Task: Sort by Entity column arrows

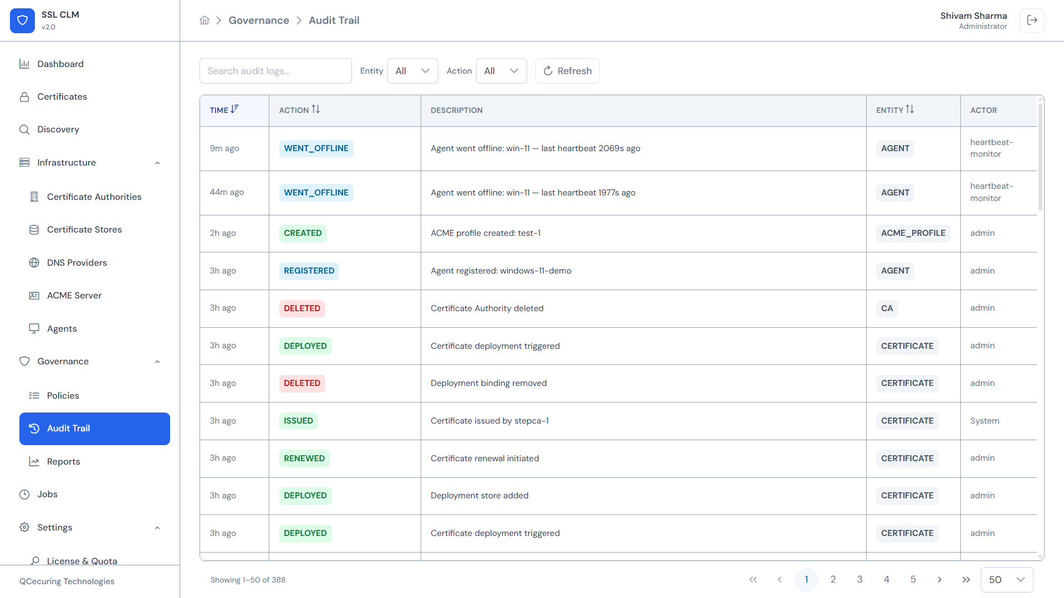Action: [x=910, y=110]
